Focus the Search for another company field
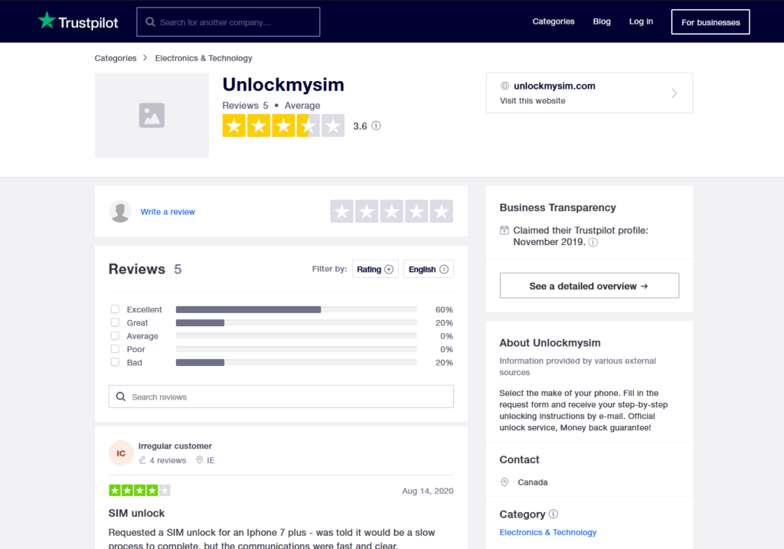Image resolution: width=784 pixels, height=549 pixels. 228,22
